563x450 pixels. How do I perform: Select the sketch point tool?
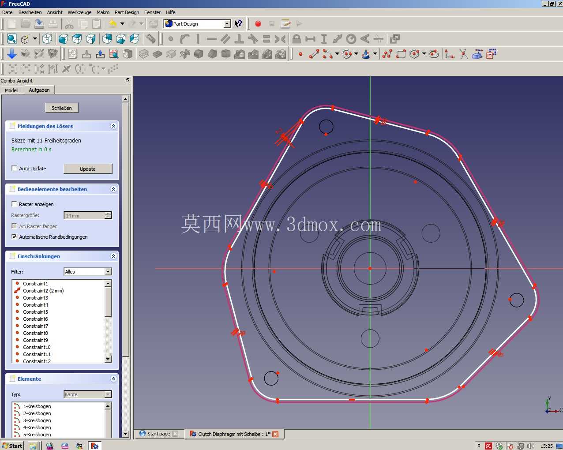pos(300,54)
